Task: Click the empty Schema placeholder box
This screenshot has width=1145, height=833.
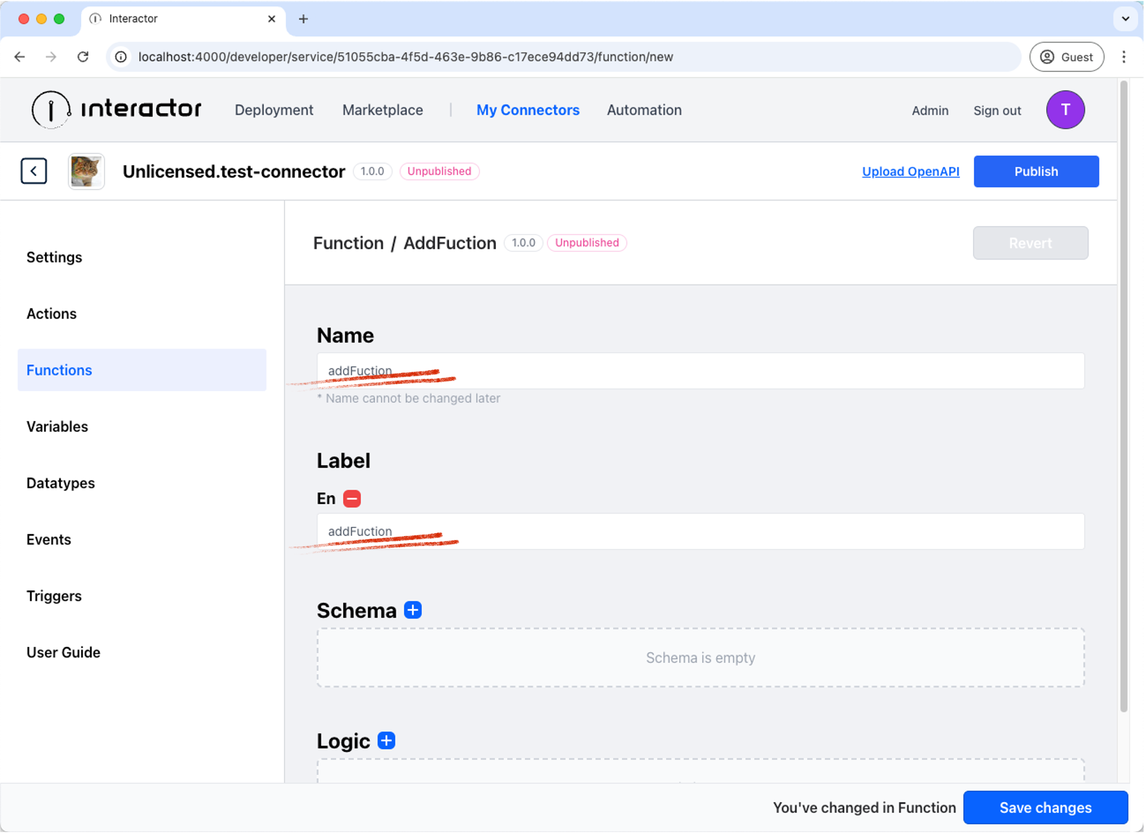Action: click(701, 658)
